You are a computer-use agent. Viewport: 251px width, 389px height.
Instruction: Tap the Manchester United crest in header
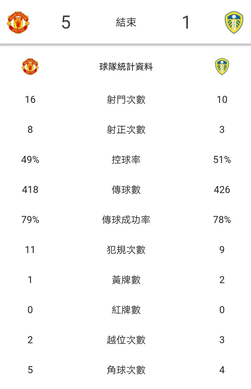(x=18, y=22)
